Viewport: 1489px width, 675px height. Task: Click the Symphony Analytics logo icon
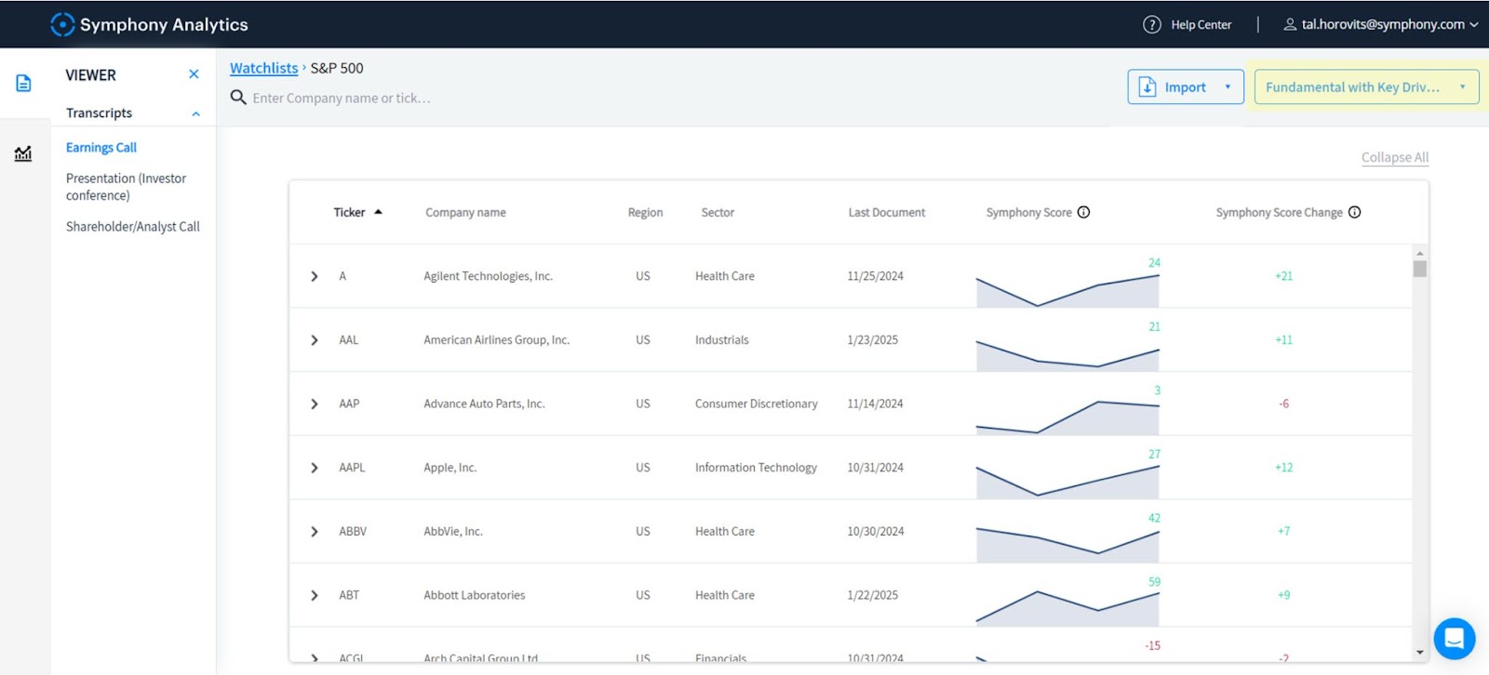coord(62,24)
